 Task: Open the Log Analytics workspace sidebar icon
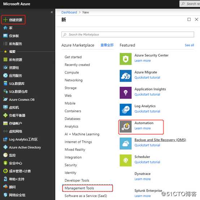[x=5, y=139]
